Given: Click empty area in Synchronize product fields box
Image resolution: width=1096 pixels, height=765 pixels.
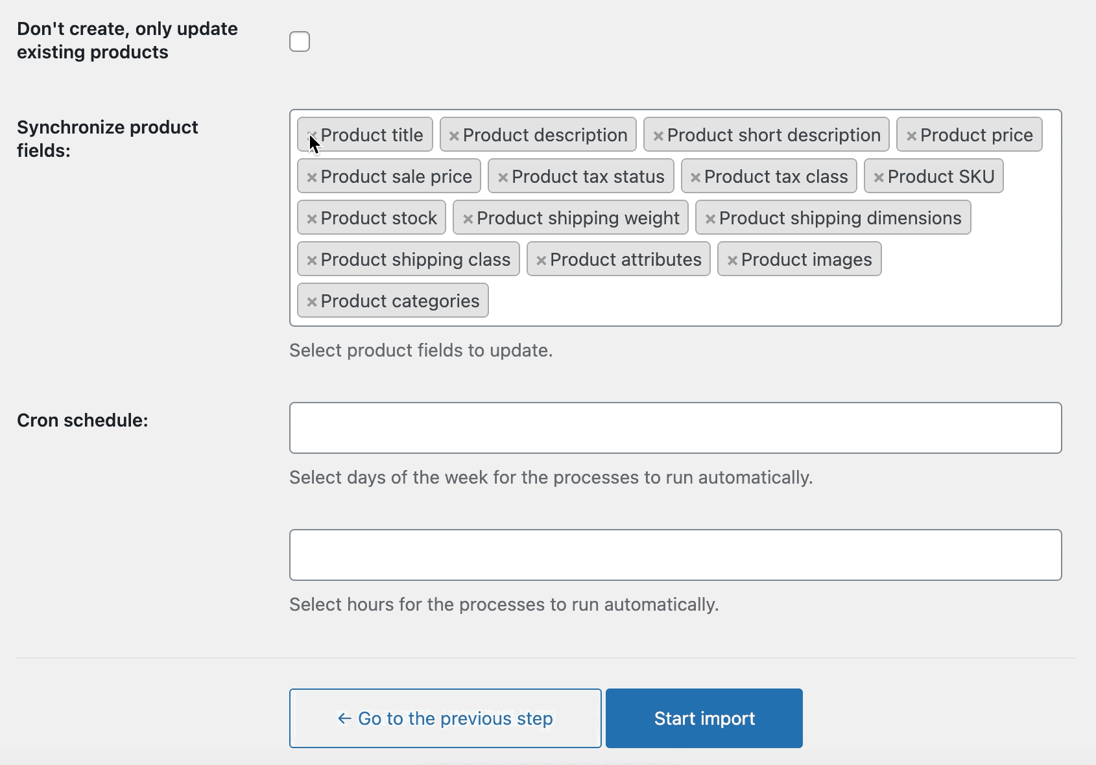Looking at the screenshot, I should (x=772, y=301).
